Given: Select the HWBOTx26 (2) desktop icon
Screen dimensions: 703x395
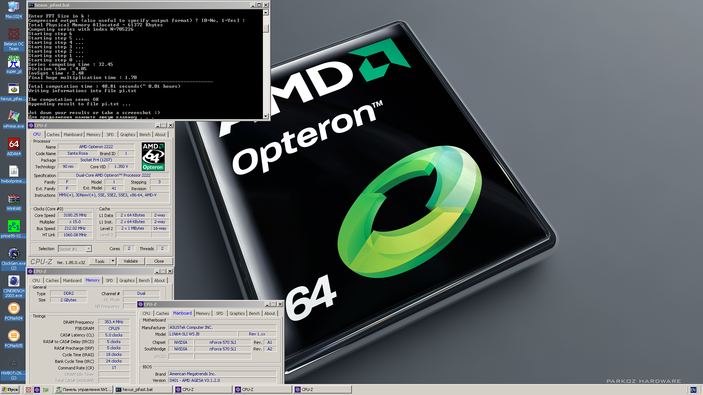Looking at the screenshot, I should 14,368.
